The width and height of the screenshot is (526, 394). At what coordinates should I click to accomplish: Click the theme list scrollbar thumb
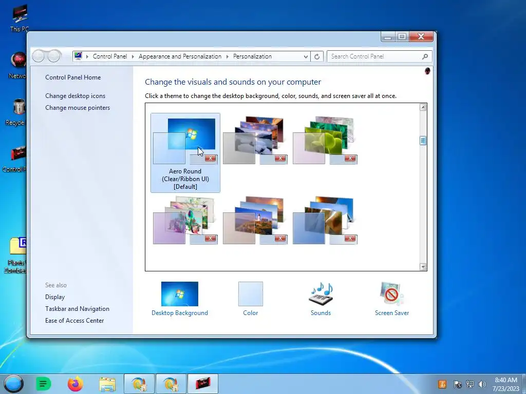tap(423, 141)
